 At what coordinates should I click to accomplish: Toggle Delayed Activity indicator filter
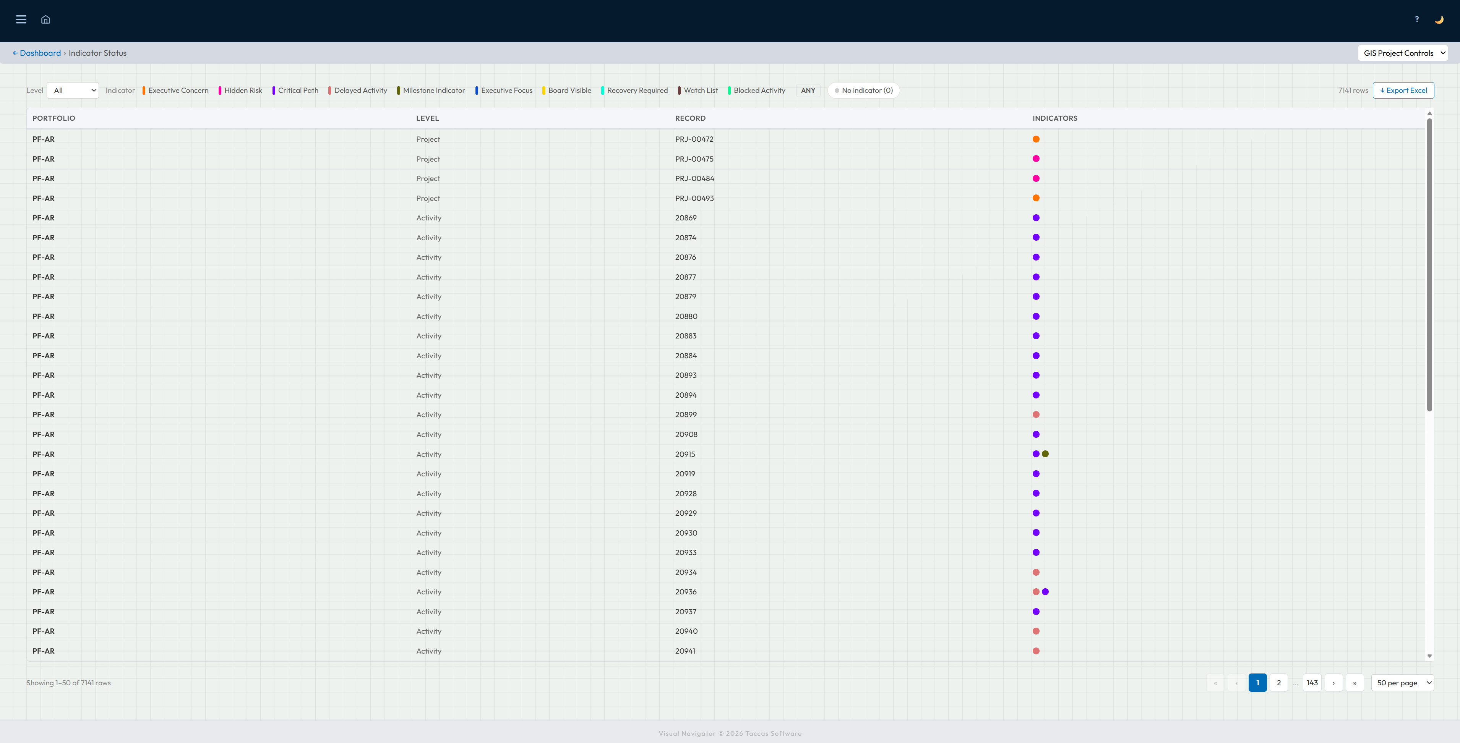[x=358, y=91]
